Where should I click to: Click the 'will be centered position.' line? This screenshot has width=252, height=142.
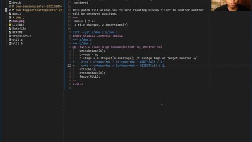coord(95,14)
